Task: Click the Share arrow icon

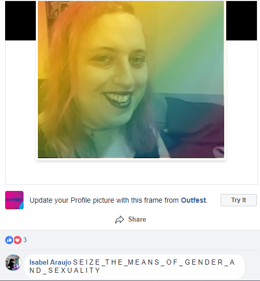Action: click(x=120, y=220)
